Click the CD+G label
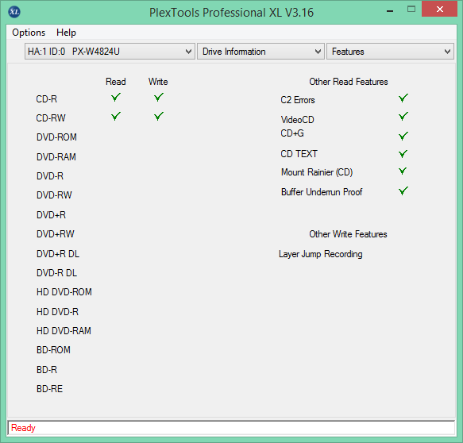 292,133
